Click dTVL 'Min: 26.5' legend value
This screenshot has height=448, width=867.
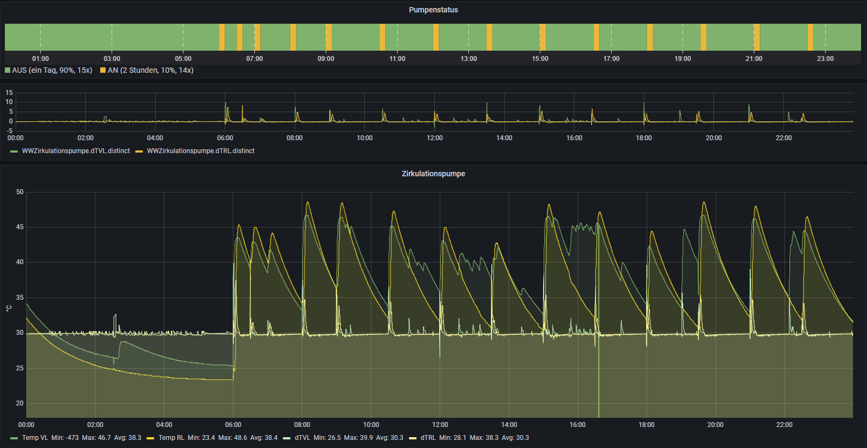327,438
